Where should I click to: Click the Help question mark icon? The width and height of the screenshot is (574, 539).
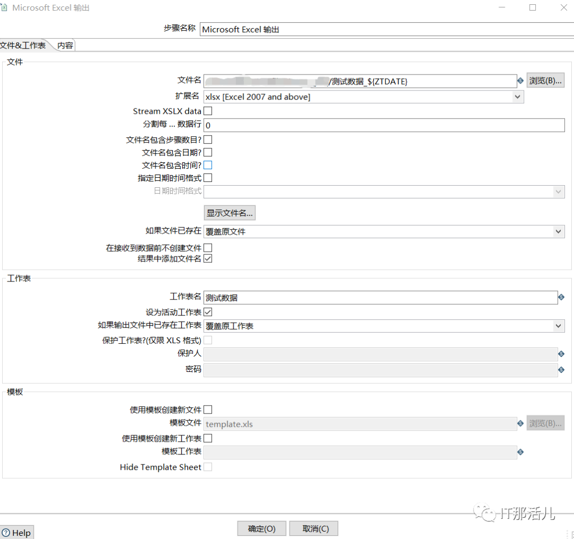[x=6, y=533]
